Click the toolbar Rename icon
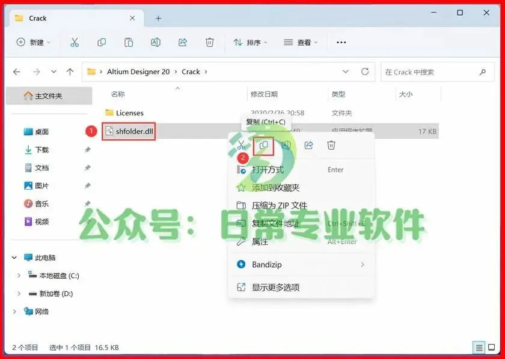Image resolution: width=505 pixels, height=359 pixels. tap(156, 42)
